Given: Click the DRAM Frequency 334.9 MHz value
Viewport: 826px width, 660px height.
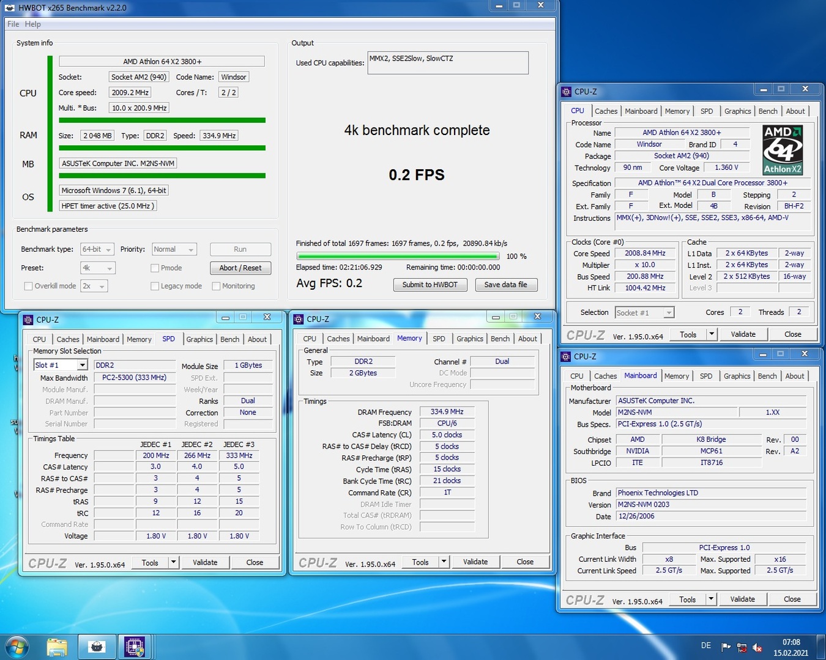Looking at the screenshot, I should point(447,412).
